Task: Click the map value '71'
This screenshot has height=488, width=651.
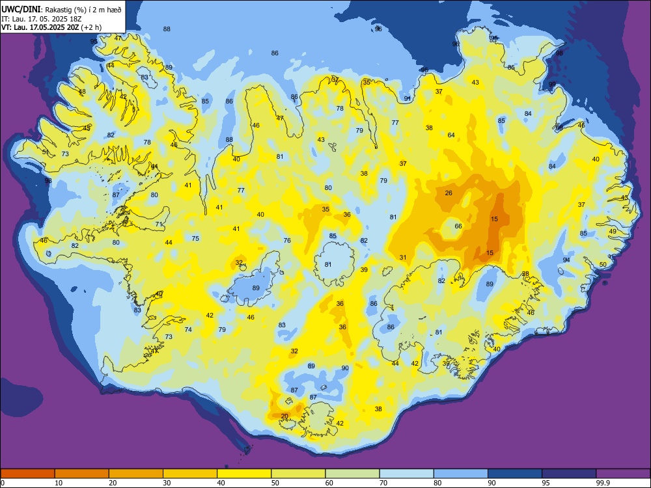Action: [159, 224]
